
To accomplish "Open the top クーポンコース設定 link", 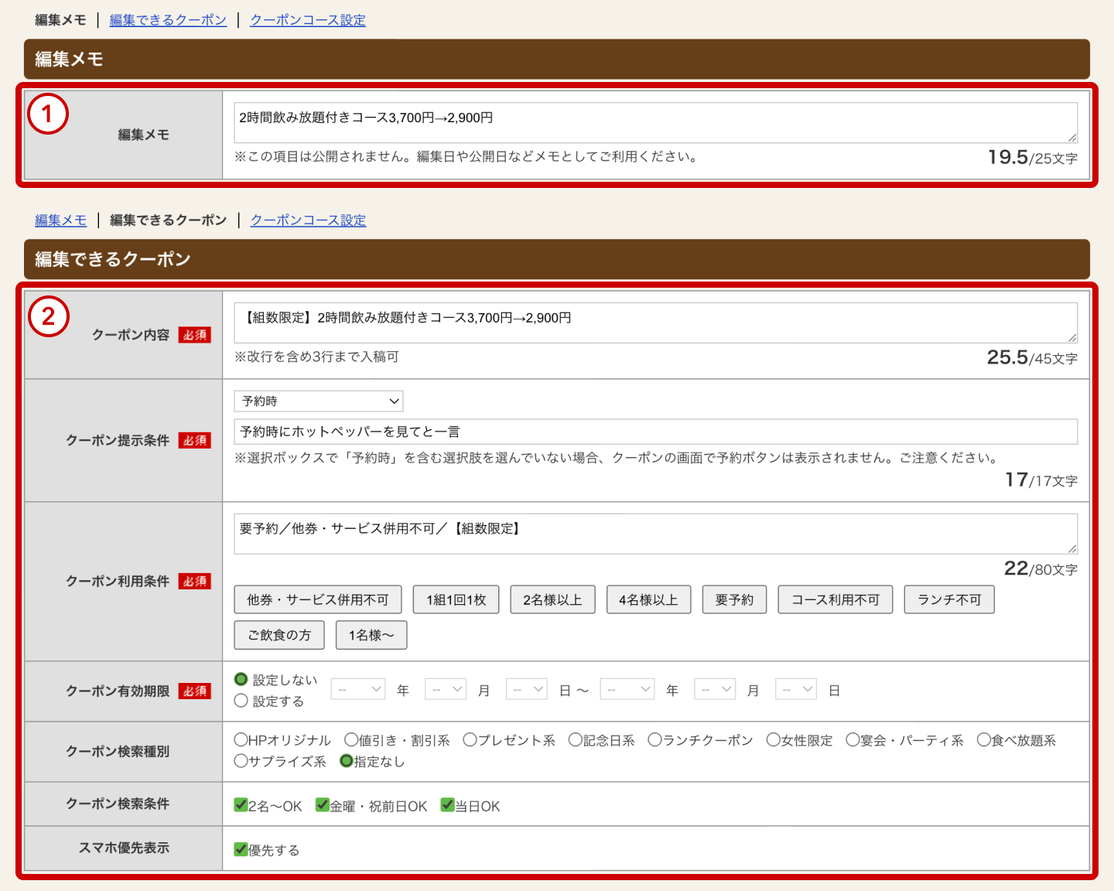I will click(x=308, y=20).
